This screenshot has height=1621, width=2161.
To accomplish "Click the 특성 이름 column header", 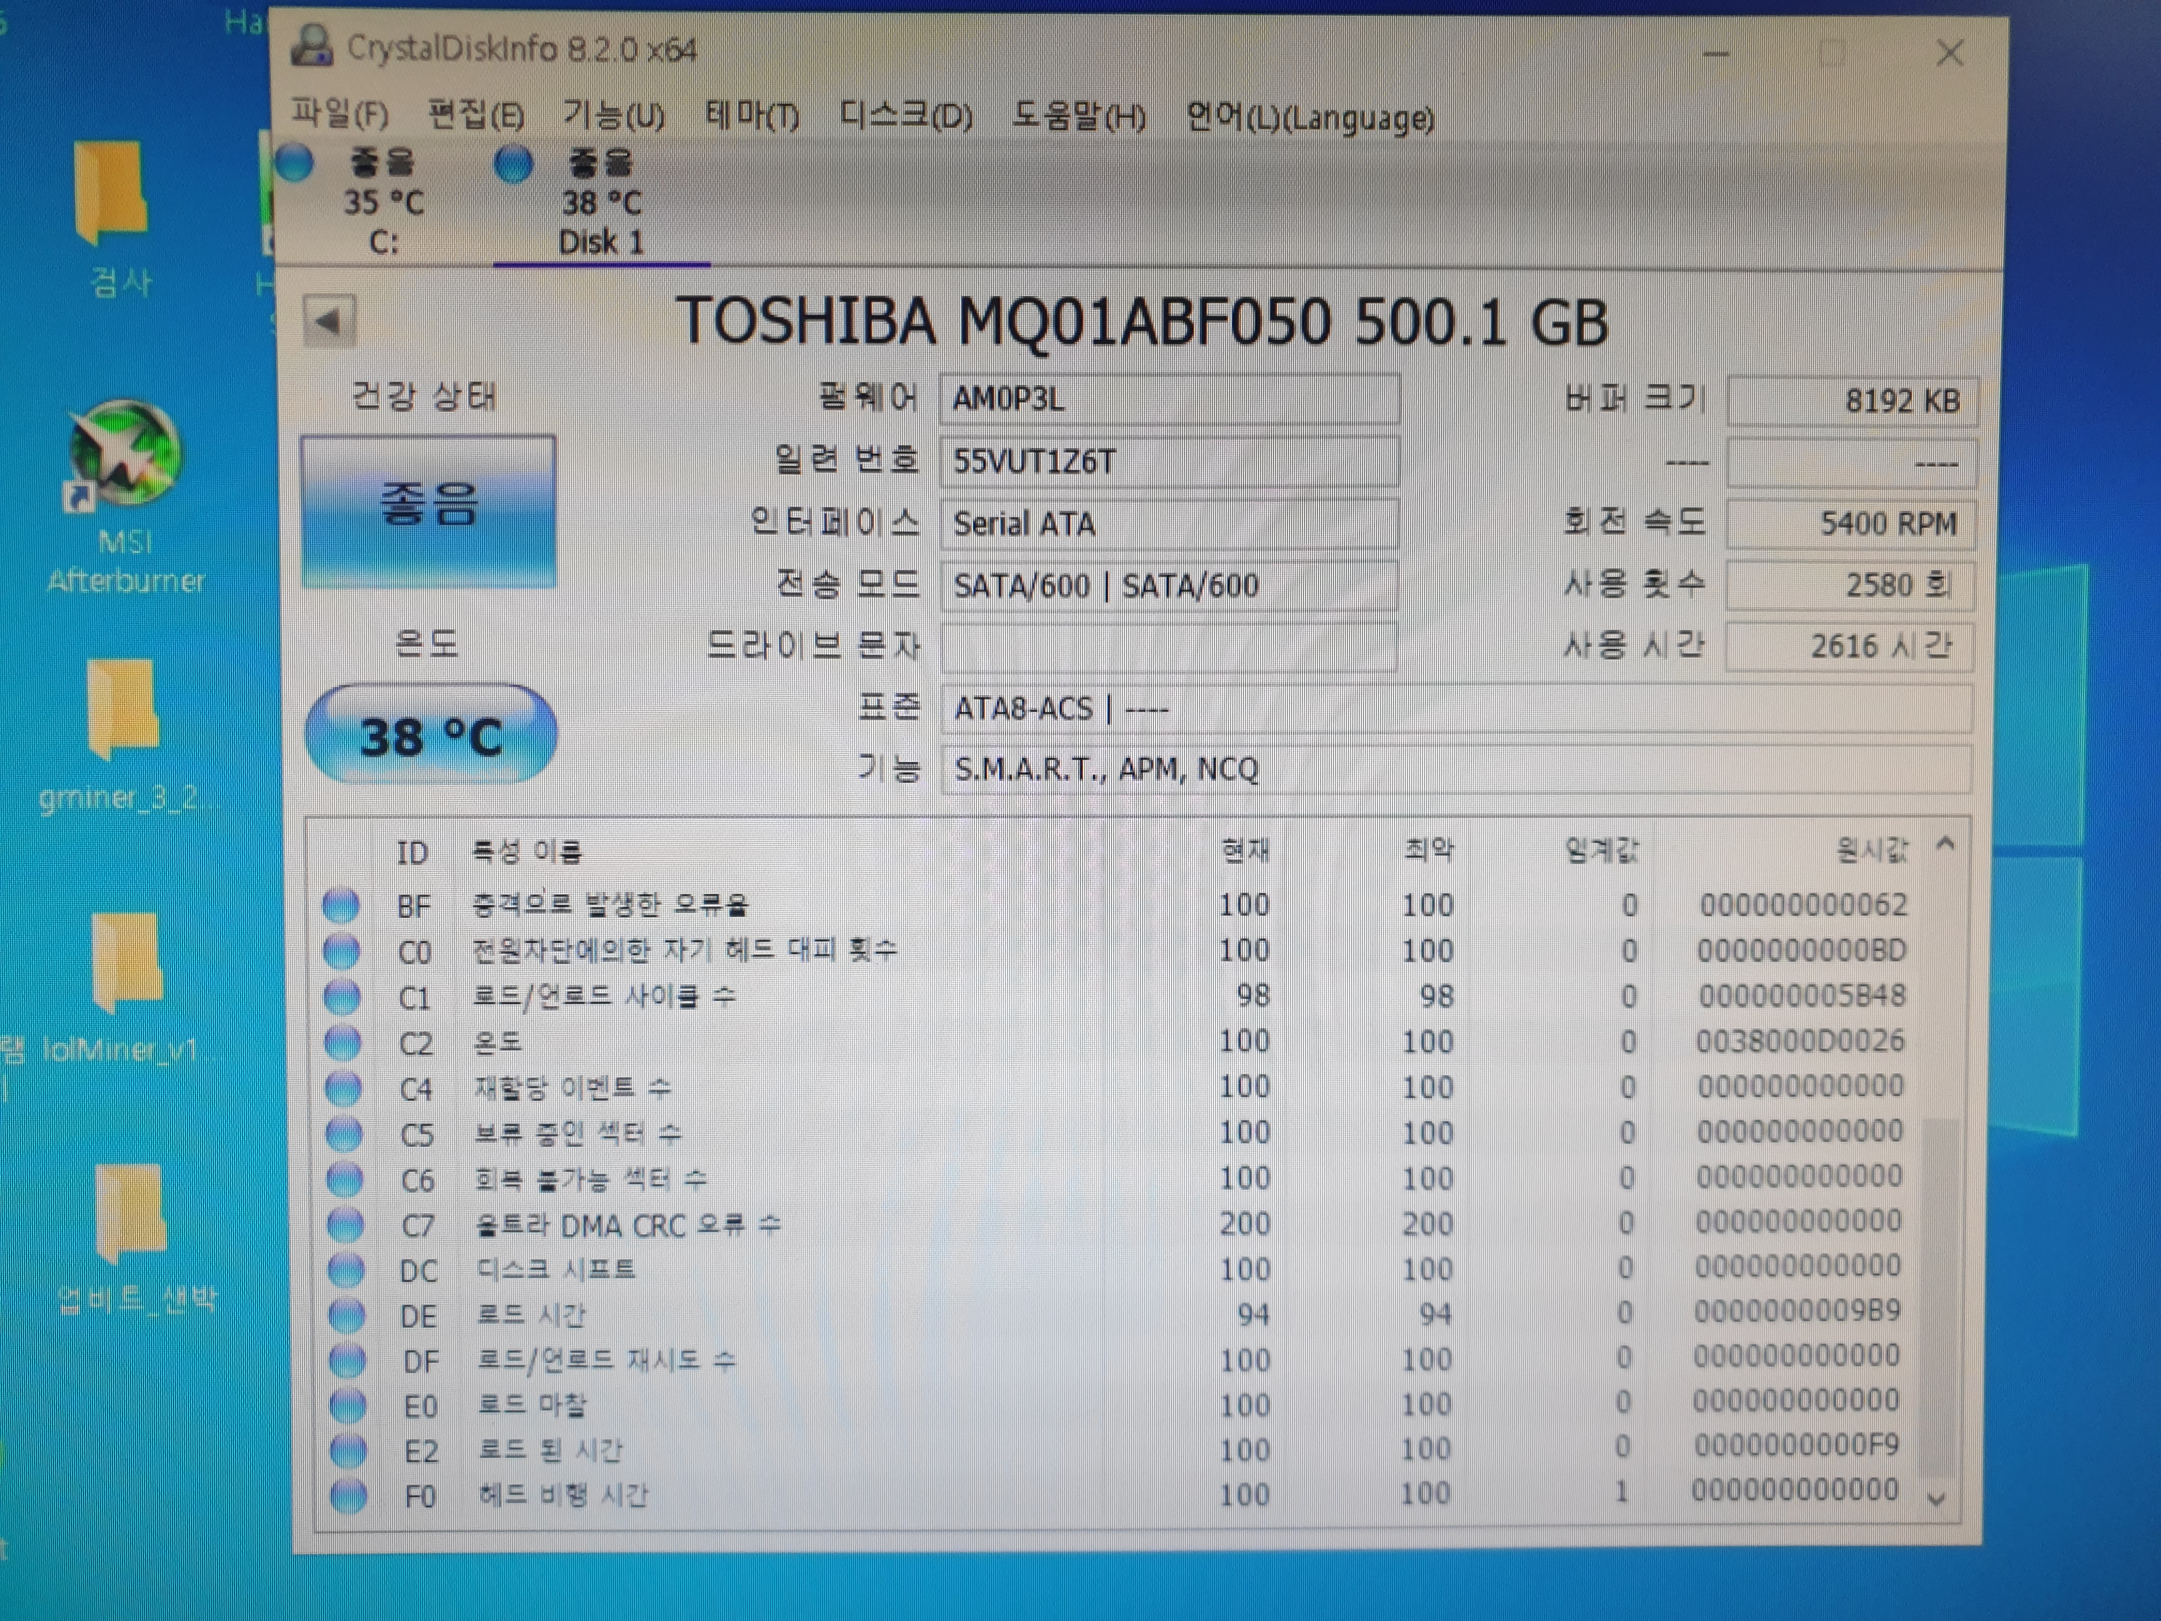I will pyautogui.click(x=527, y=852).
